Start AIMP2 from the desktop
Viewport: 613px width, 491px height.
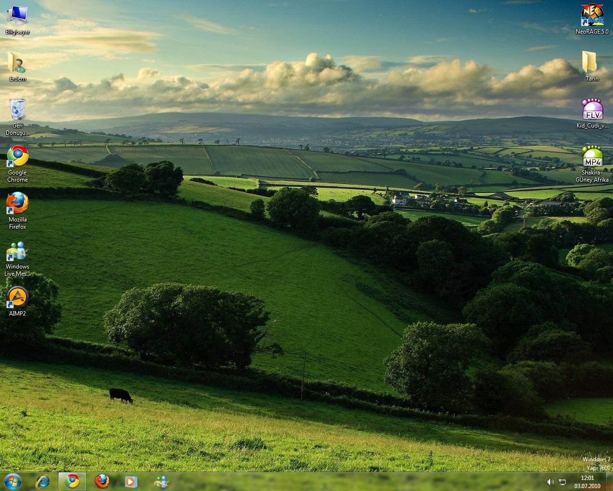(x=17, y=298)
